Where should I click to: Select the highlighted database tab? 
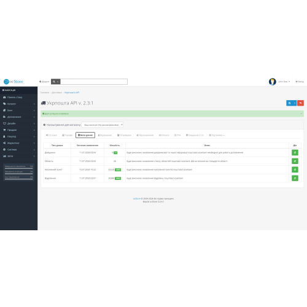85,135
